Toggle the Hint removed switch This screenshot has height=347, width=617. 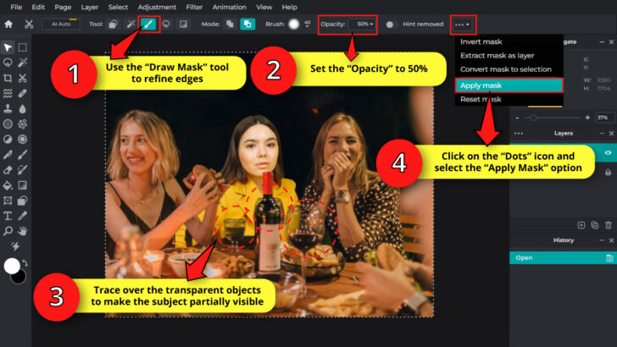click(x=392, y=25)
